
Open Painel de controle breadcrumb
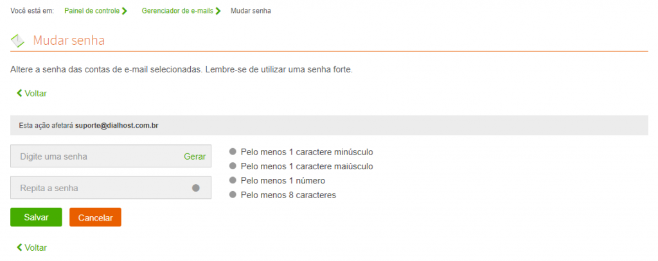(x=92, y=11)
